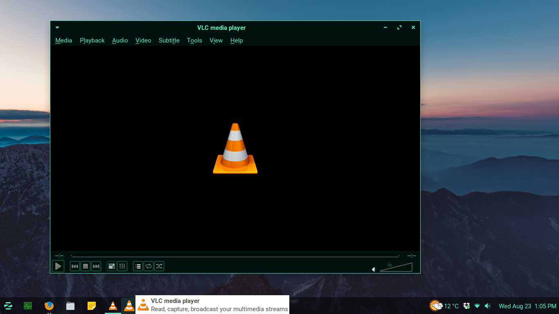Screen dimensions: 559x314
Task: Toggle loop repeat mode
Action: (149, 267)
